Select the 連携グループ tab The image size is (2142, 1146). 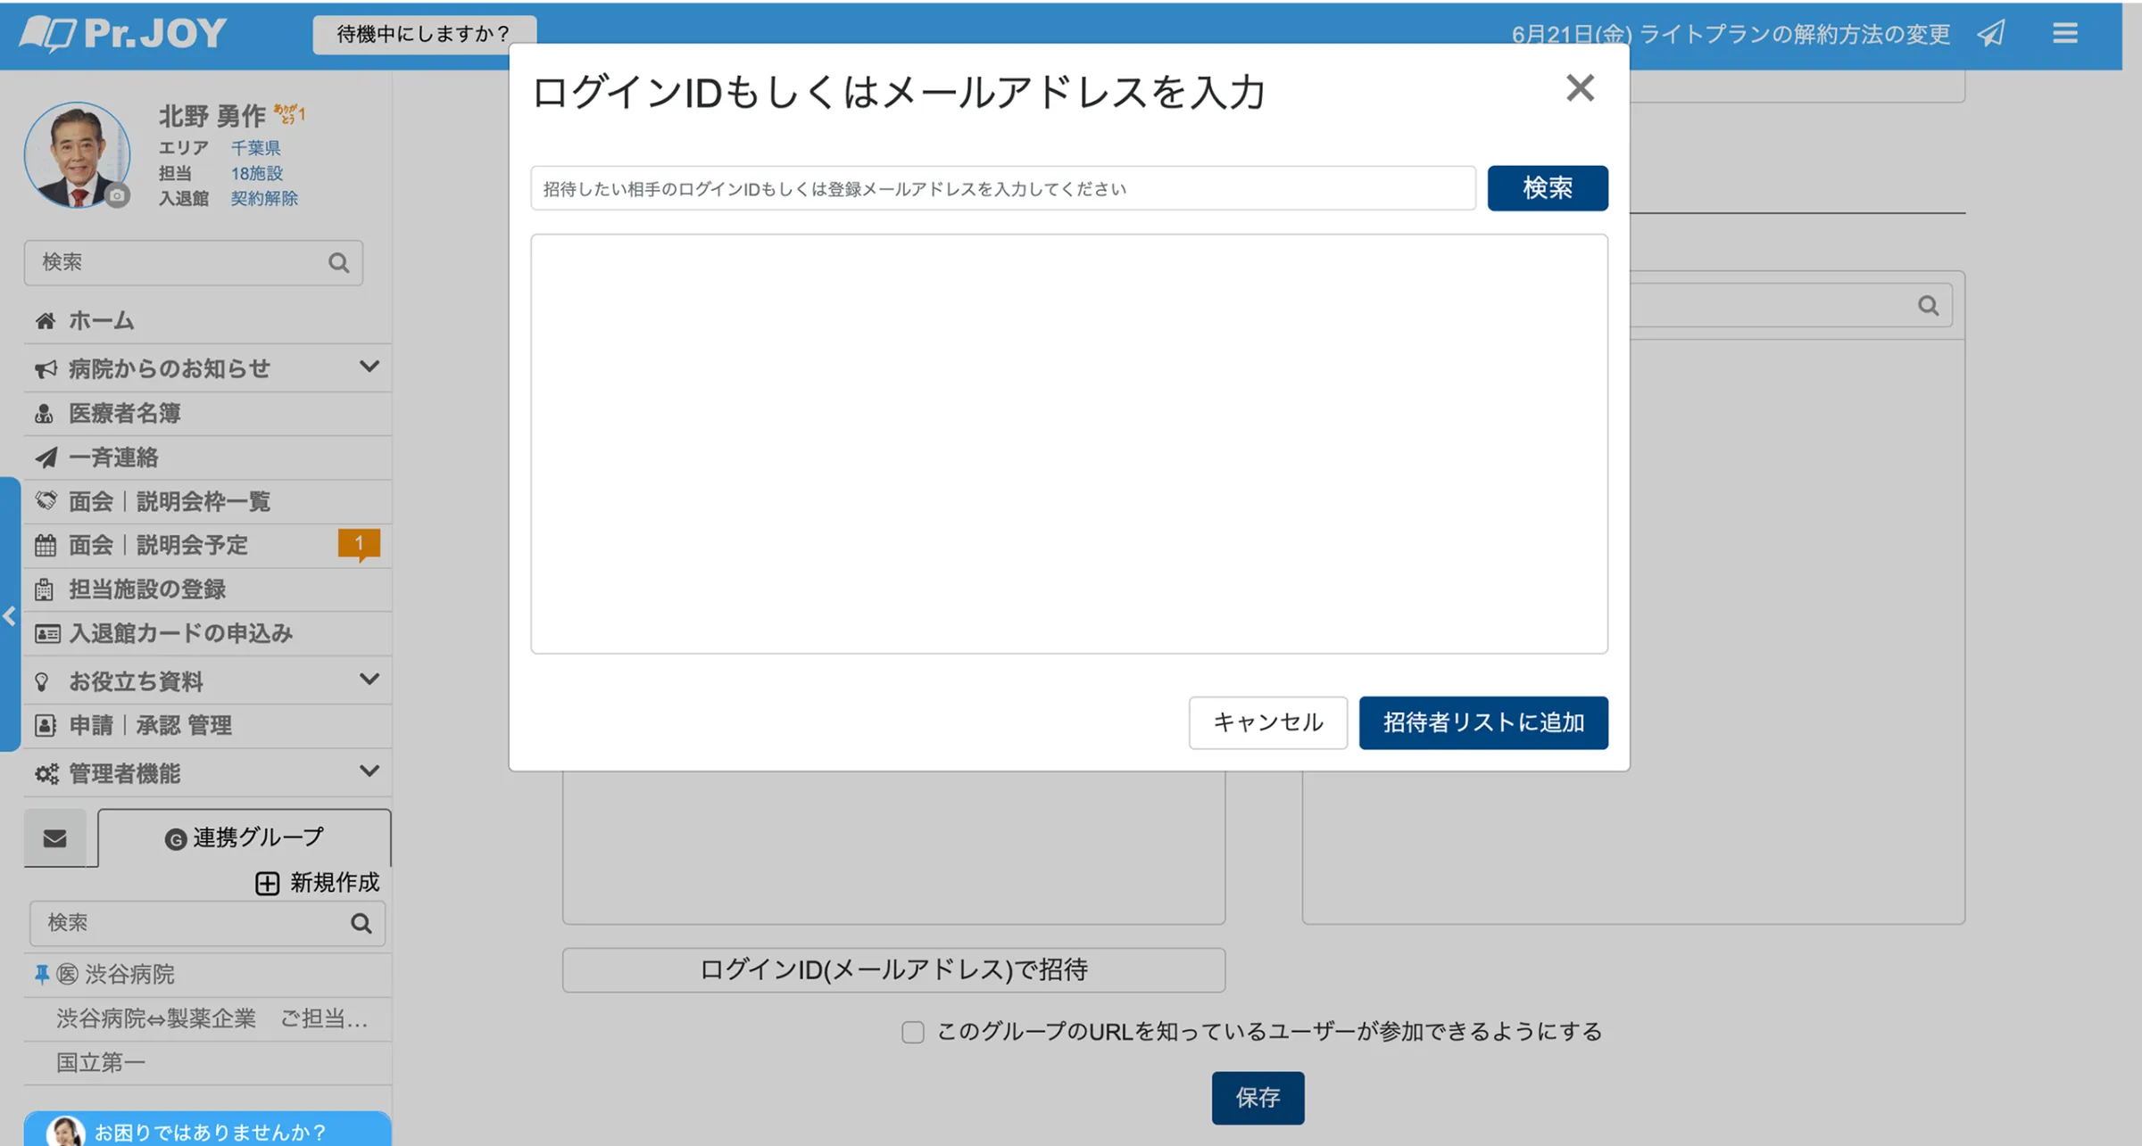[x=244, y=837]
